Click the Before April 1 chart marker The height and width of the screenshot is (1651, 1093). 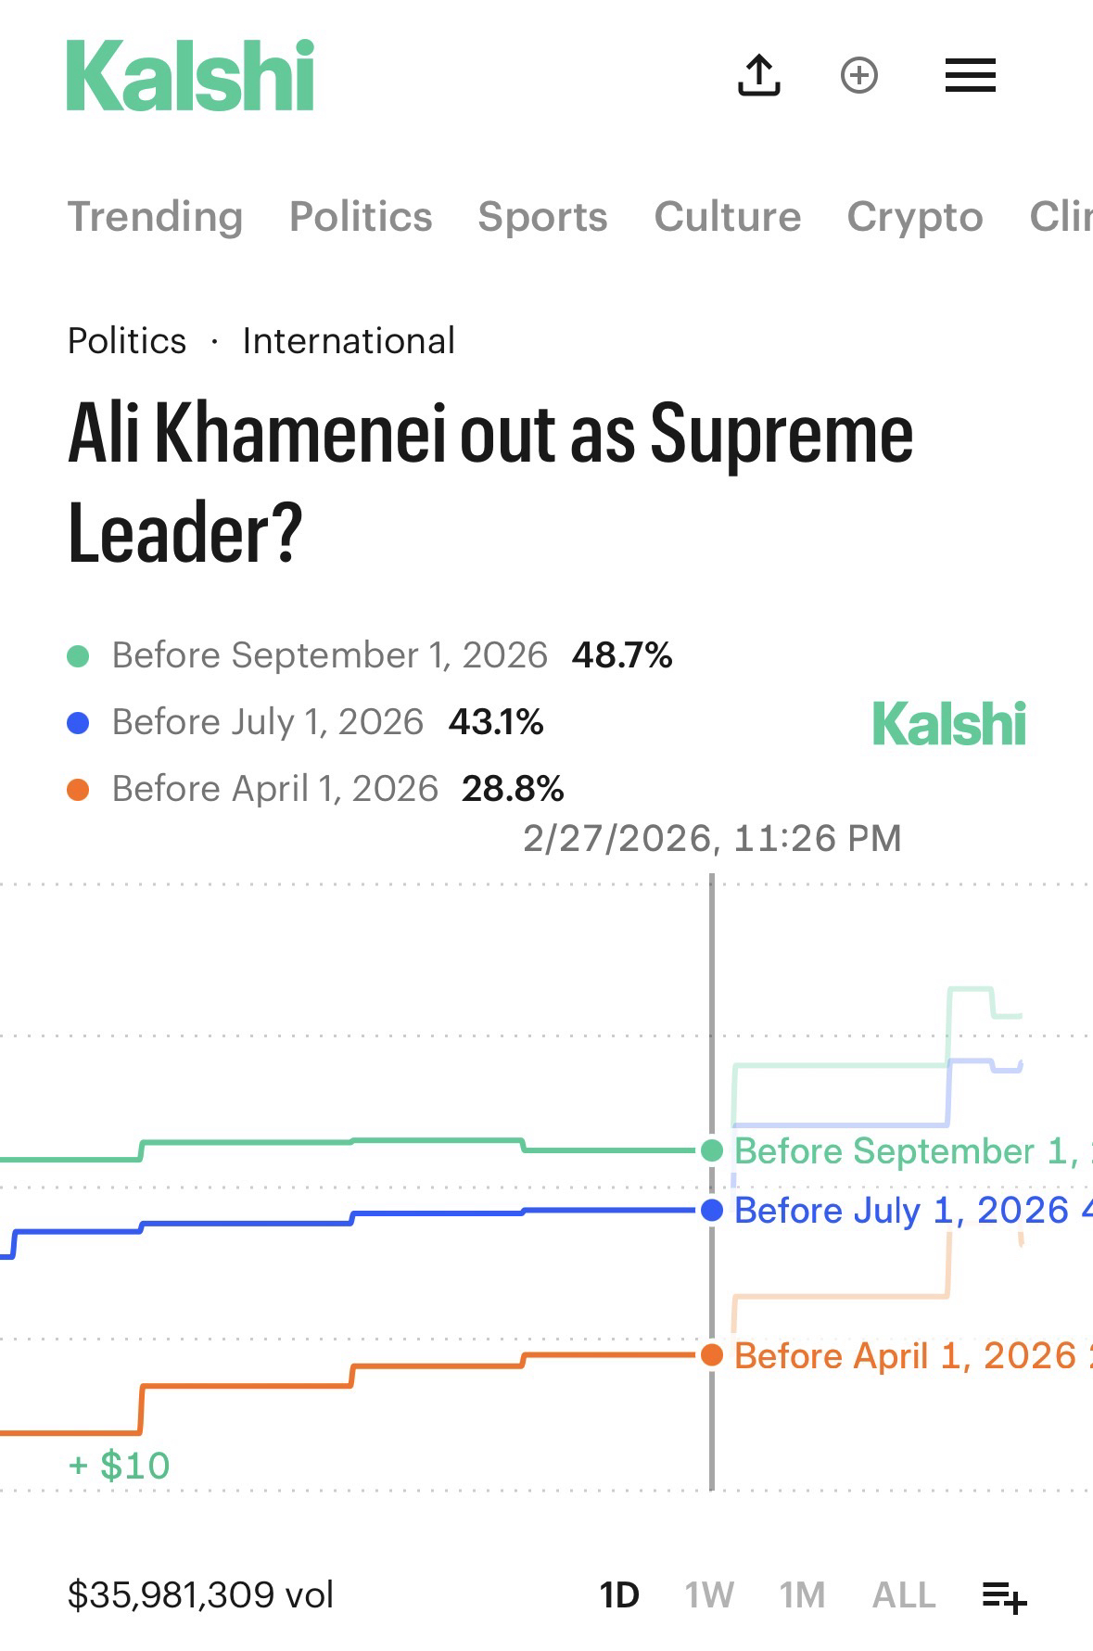click(x=712, y=1355)
